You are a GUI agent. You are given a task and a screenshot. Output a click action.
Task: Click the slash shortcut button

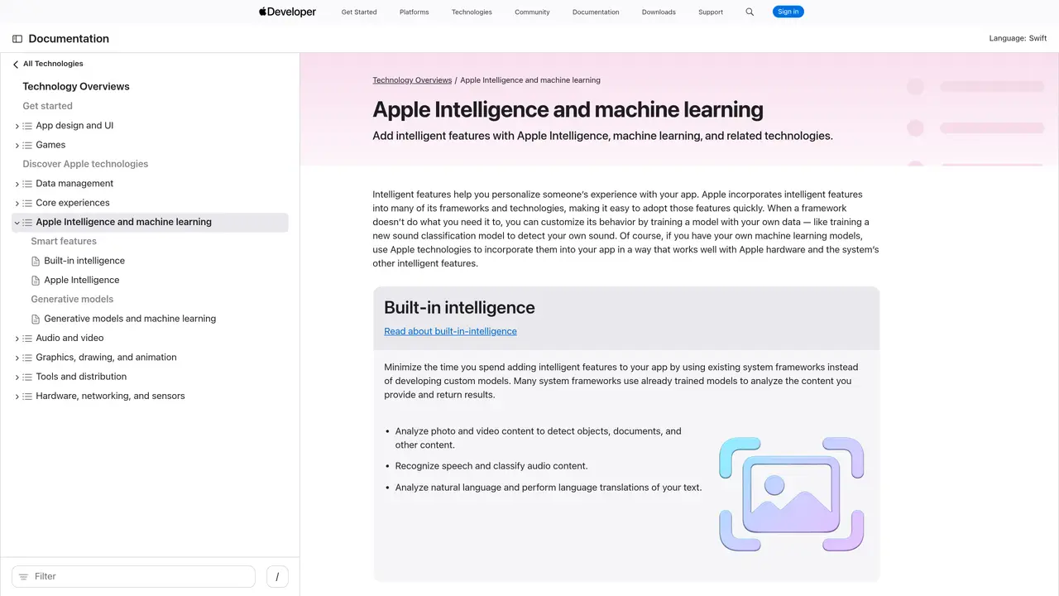[277, 577]
